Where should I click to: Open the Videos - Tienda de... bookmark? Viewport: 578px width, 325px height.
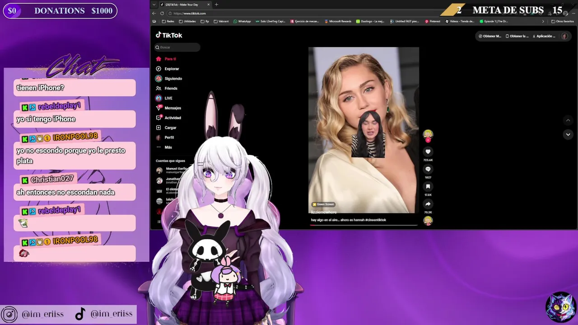click(x=459, y=21)
